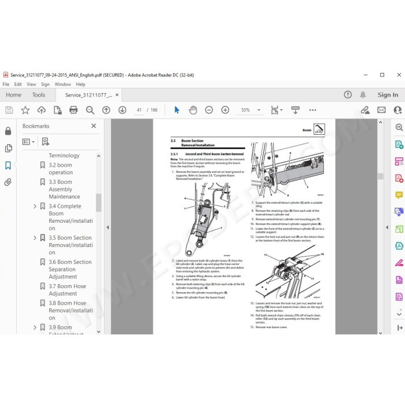Send file by email envelope icon
Screen dimensions: 405x405
point(381,110)
